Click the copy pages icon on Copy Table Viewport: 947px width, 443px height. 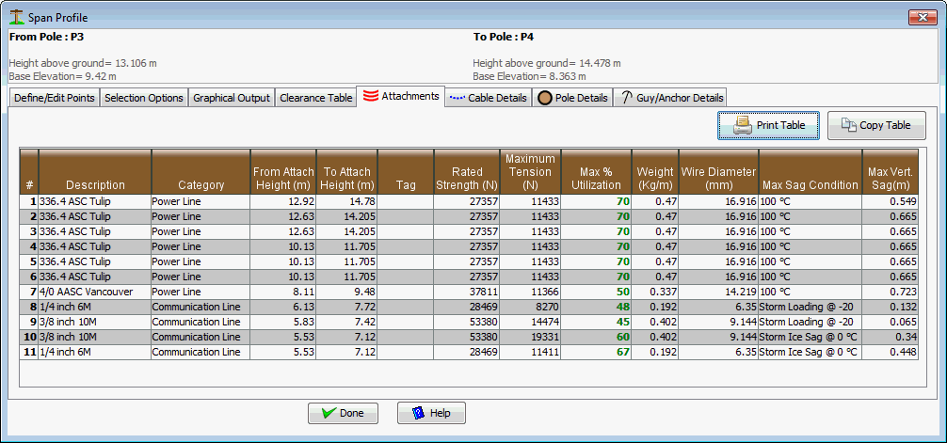pos(849,125)
